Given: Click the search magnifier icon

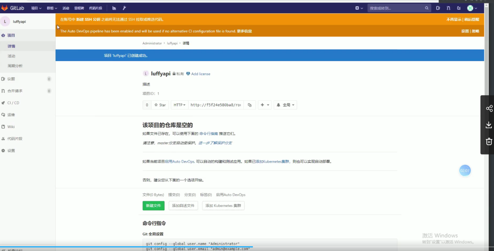Looking at the screenshot, I should tap(427, 8).
